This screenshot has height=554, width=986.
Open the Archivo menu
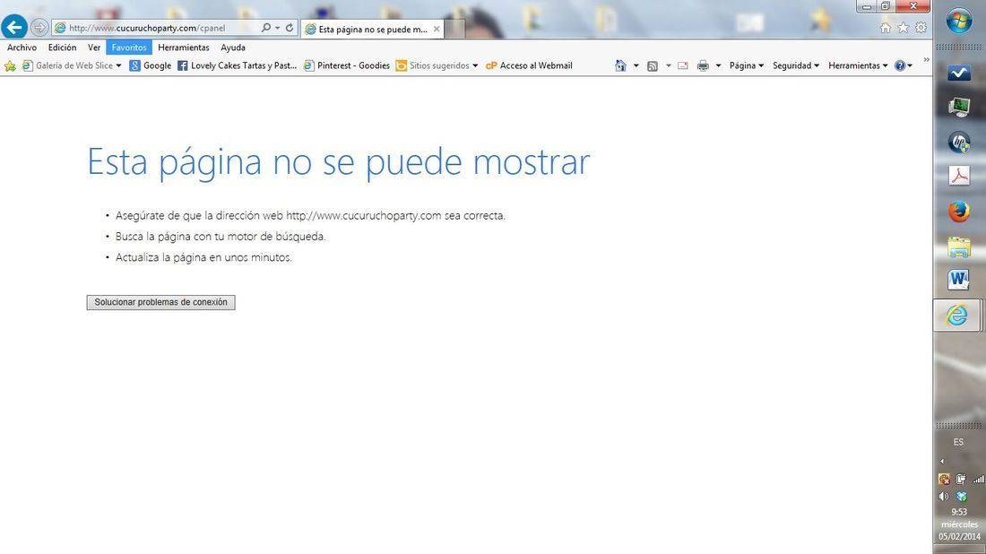[x=22, y=48]
